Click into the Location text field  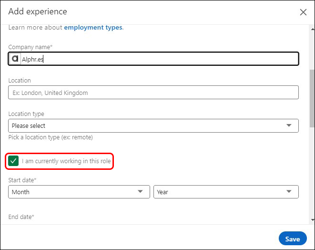[x=153, y=93]
